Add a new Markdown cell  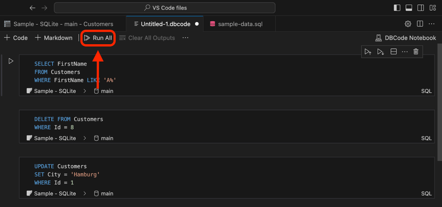pyautogui.click(x=53, y=38)
